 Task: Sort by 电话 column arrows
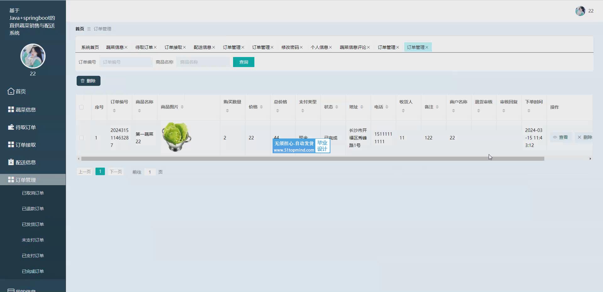[x=387, y=107]
